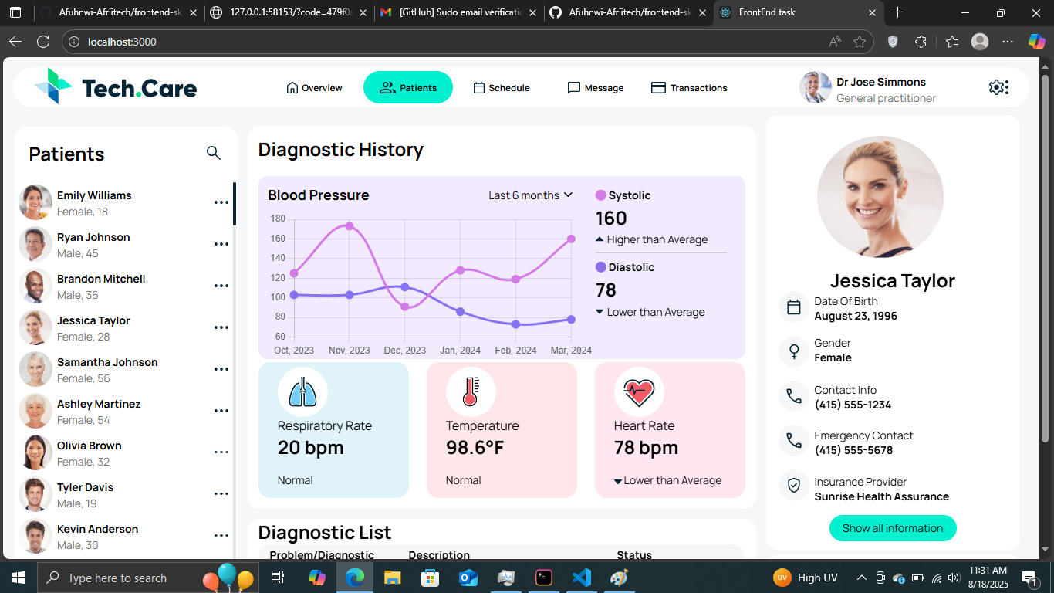This screenshot has width=1054, height=593.
Task: Open browser favorites star icon
Action: (860, 42)
